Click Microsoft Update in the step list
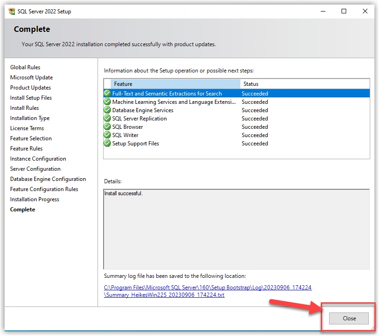Image resolution: width=379 pixels, height=336 pixels. pos(31,78)
